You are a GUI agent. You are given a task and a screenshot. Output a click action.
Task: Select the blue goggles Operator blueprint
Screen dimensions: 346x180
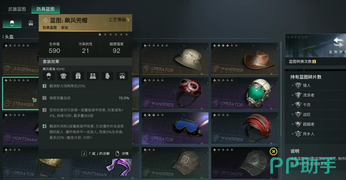tap(175, 128)
